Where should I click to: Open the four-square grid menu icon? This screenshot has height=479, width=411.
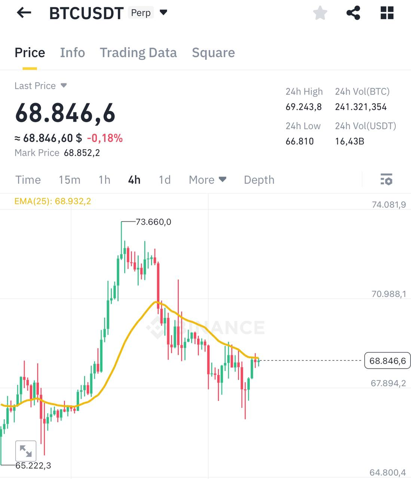[387, 13]
